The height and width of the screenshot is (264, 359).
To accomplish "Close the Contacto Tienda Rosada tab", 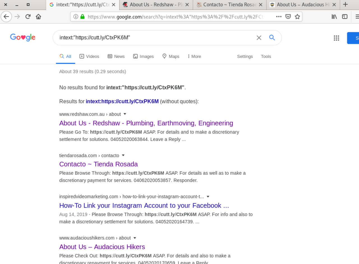I will coord(261,4).
